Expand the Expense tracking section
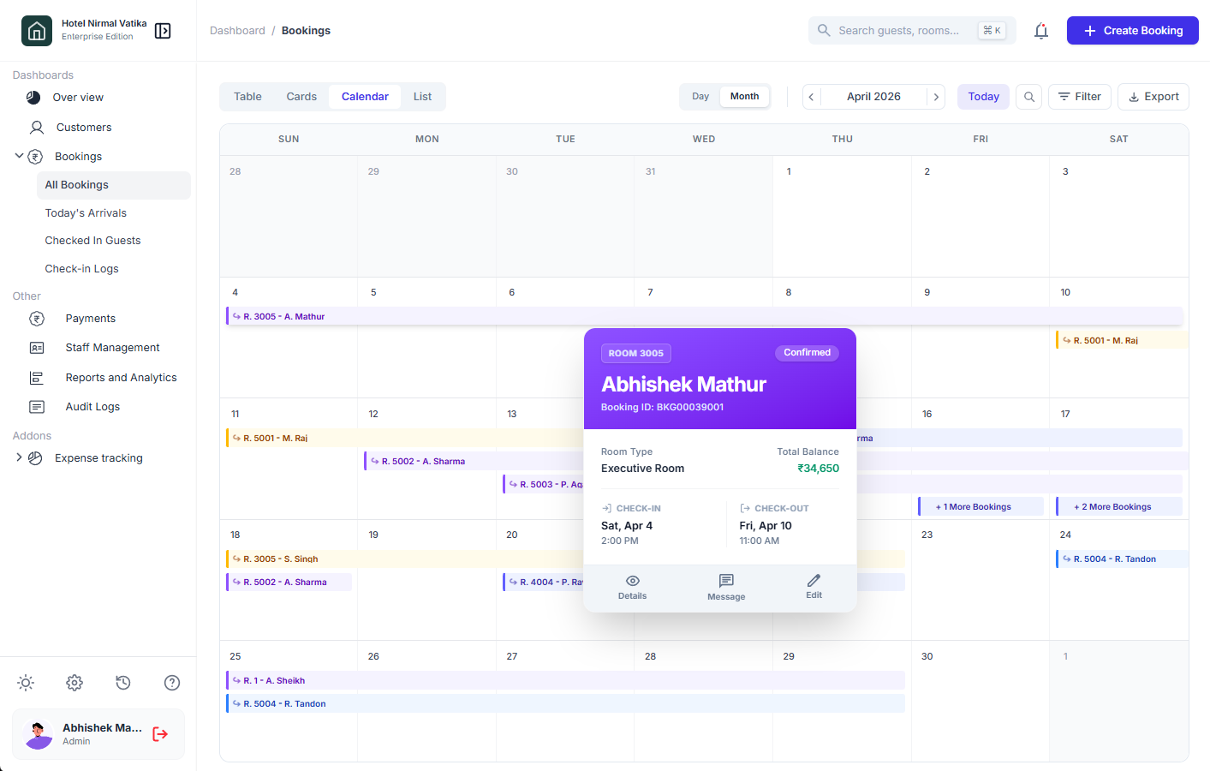The height and width of the screenshot is (771, 1210). pyautogui.click(x=19, y=457)
